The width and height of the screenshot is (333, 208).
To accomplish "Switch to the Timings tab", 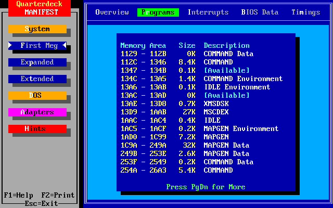I will tap(305, 12).
